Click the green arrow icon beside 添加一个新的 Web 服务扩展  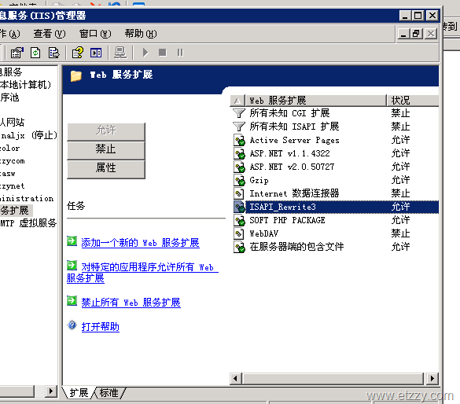point(72,241)
